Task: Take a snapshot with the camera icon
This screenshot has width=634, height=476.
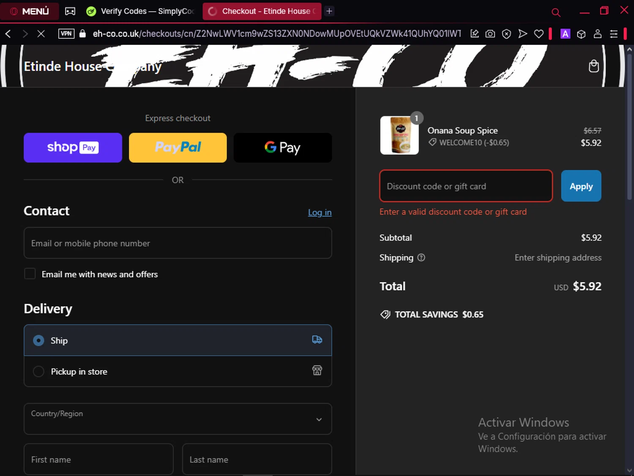Action: click(490, 34)
